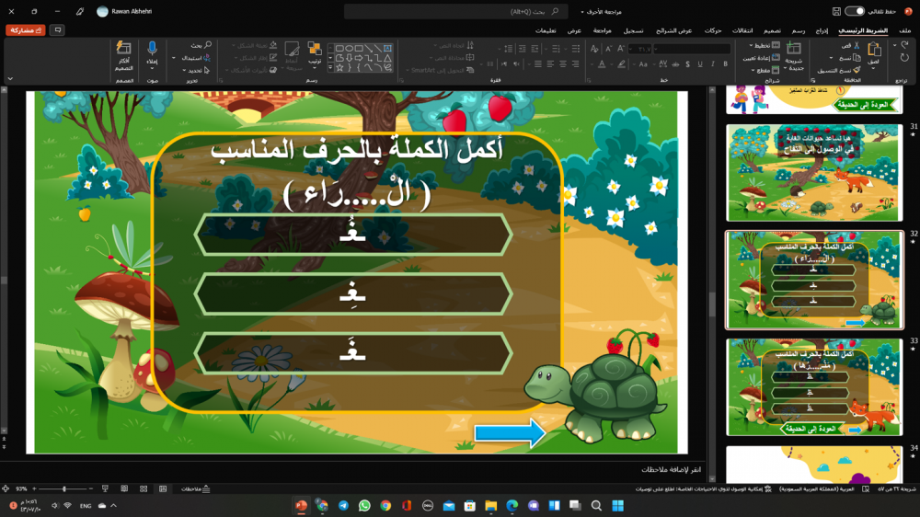Toggle Underline formatting button

click(700, 64)
